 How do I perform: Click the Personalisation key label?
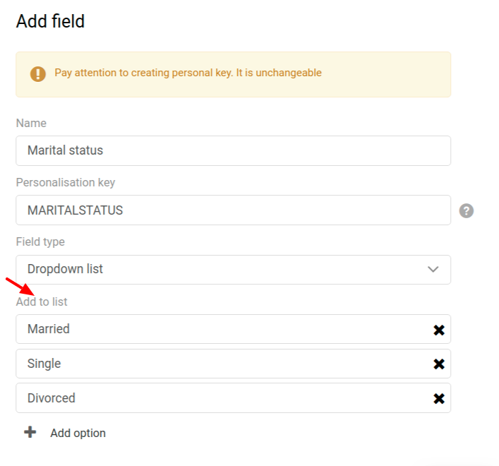coord(66,183)
